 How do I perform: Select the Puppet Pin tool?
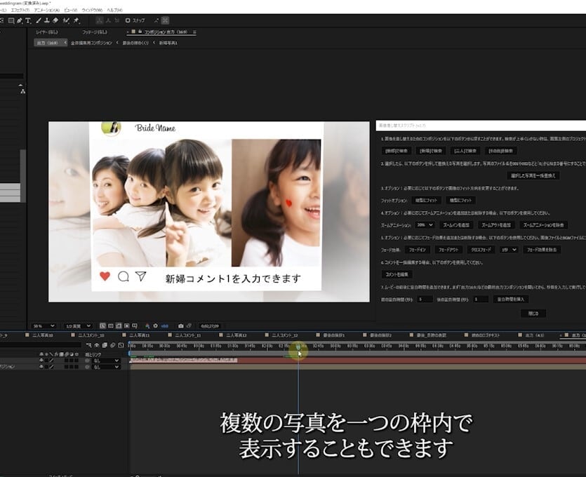[76, 20]
